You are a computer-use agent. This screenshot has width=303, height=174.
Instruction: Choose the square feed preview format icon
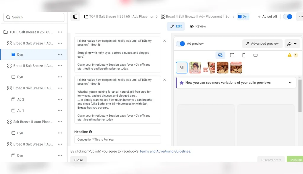click(x=232, y=55)
